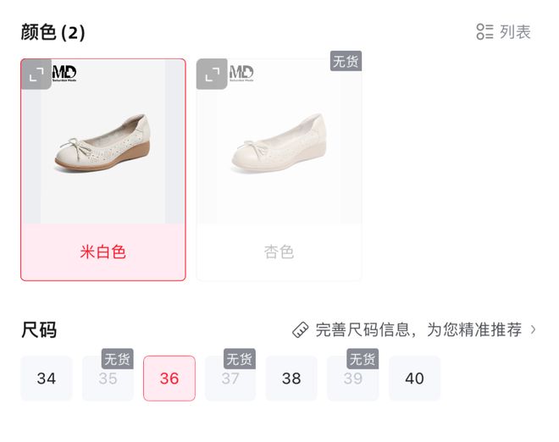Image resolution: width=559 pixels, height=442 pixels.
Task: Expand the 杏色 shoe image fullscreen
Action: 212,75
